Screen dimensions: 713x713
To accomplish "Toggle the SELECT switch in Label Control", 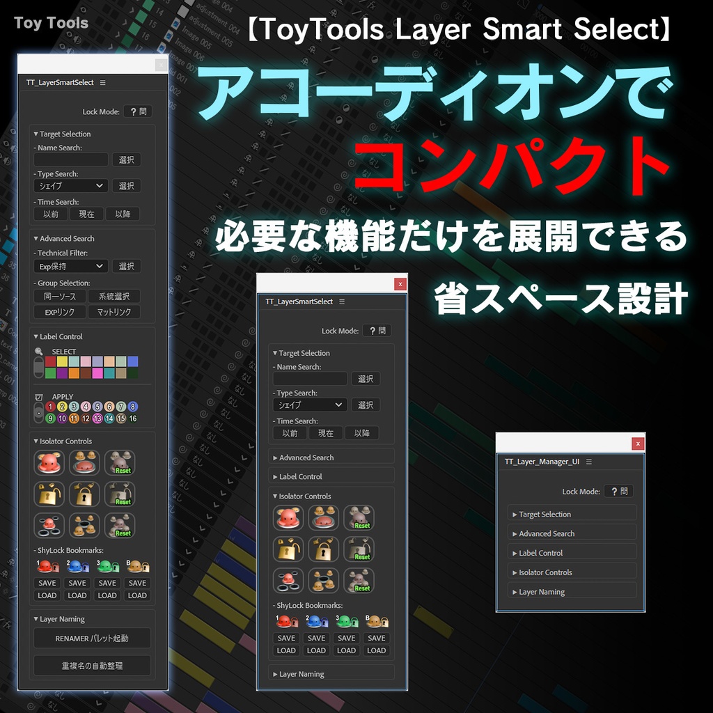I will 37,367.
